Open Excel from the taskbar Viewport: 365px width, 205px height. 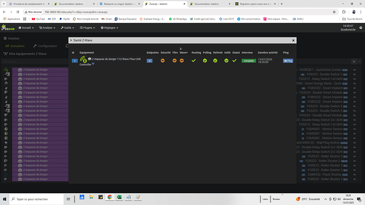coord(119,197)
